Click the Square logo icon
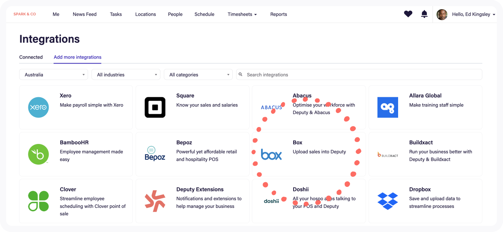503x232 pixels. click(x=155, y=107)
